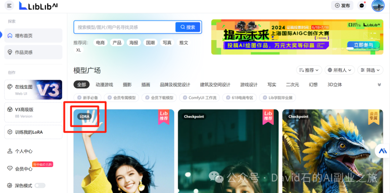The image size is (390, 193).
Task: Click the 618电商专区 tag
Action: pyautogui.click(x=239, y=98)
